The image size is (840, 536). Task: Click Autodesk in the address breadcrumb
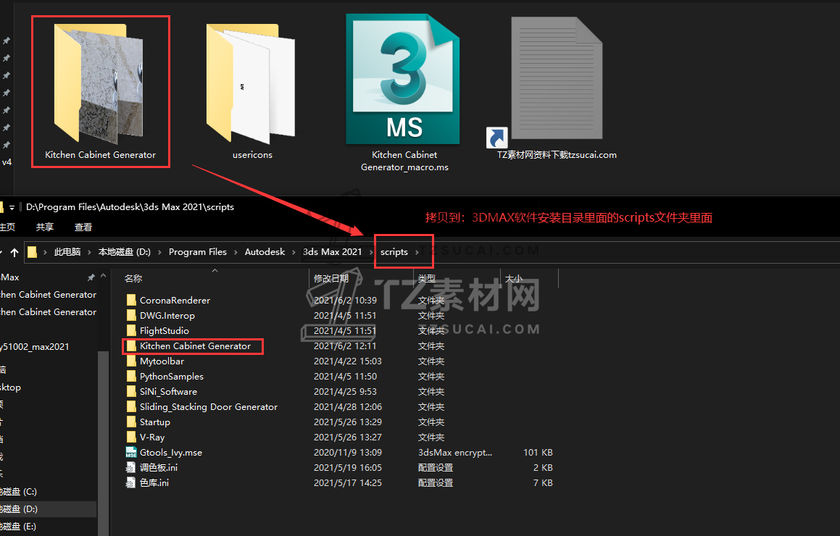[265, 251]
